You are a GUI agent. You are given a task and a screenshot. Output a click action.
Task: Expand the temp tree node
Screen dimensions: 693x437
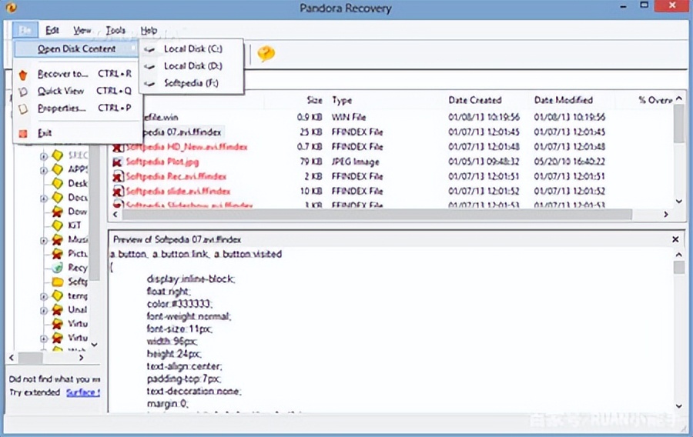(44, 297)
